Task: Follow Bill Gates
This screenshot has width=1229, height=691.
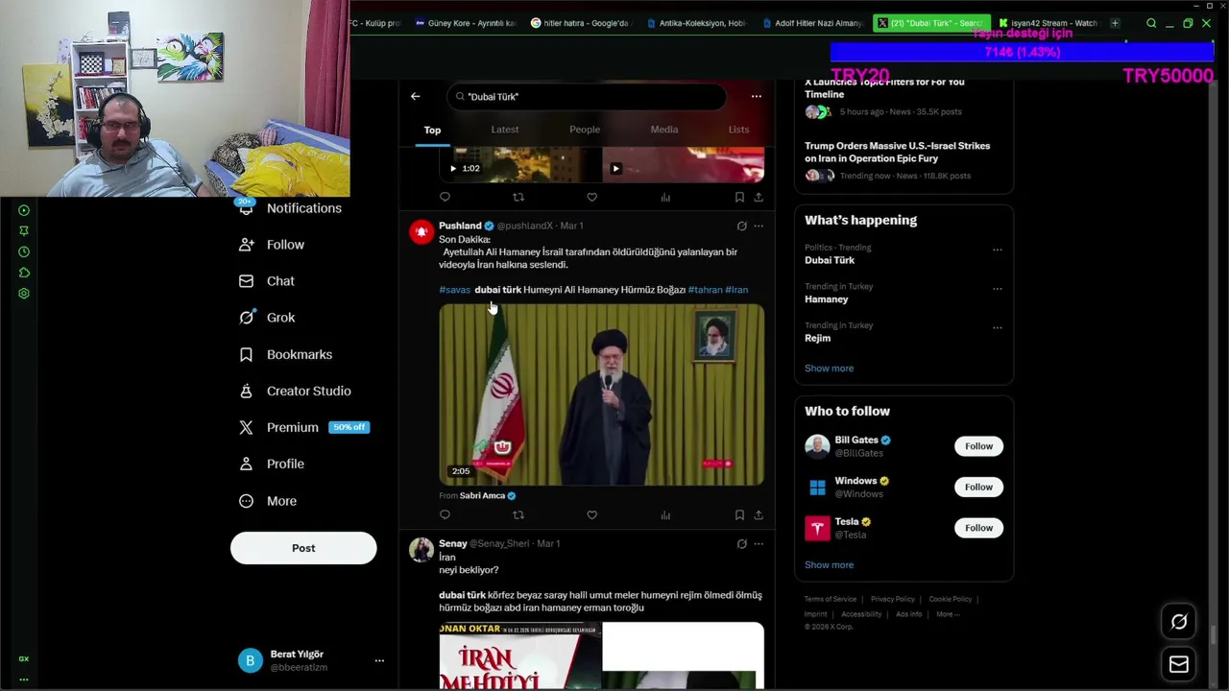Action: [x=978, y=446]
